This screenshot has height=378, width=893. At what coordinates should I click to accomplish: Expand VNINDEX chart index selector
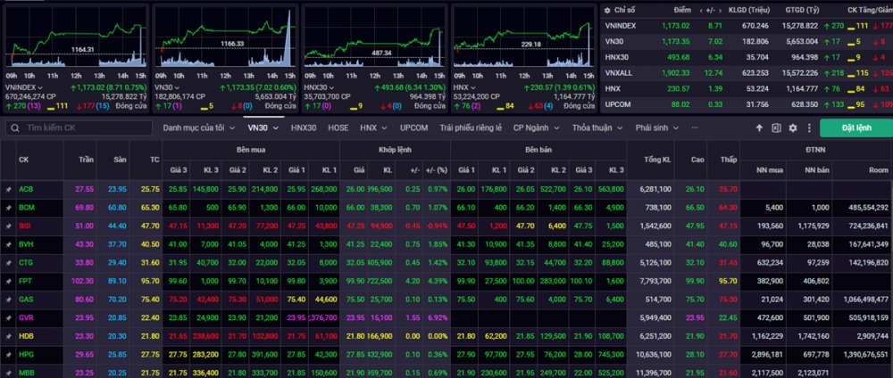tap(40, 87)
